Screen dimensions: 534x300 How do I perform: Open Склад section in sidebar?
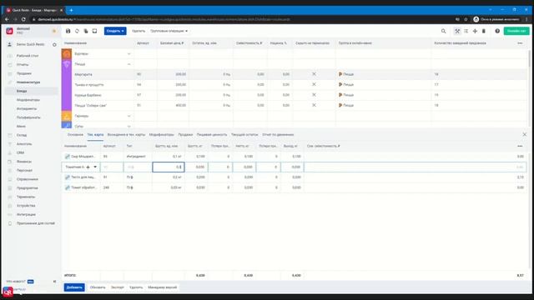22,135
